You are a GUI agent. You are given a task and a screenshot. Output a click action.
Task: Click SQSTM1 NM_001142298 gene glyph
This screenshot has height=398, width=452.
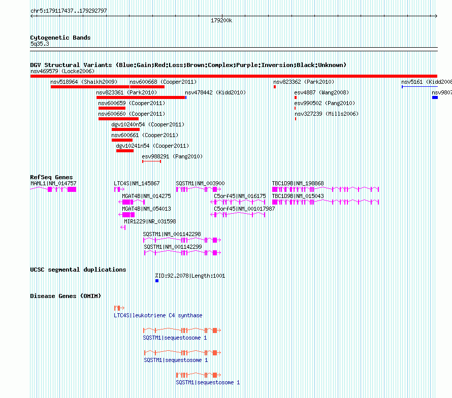coord(182,240)
